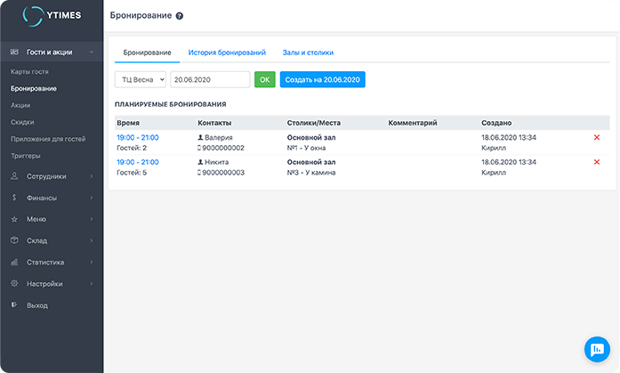Click the help question mark icon beside Бронирование
Screen dimensions: 620x373
180,16
